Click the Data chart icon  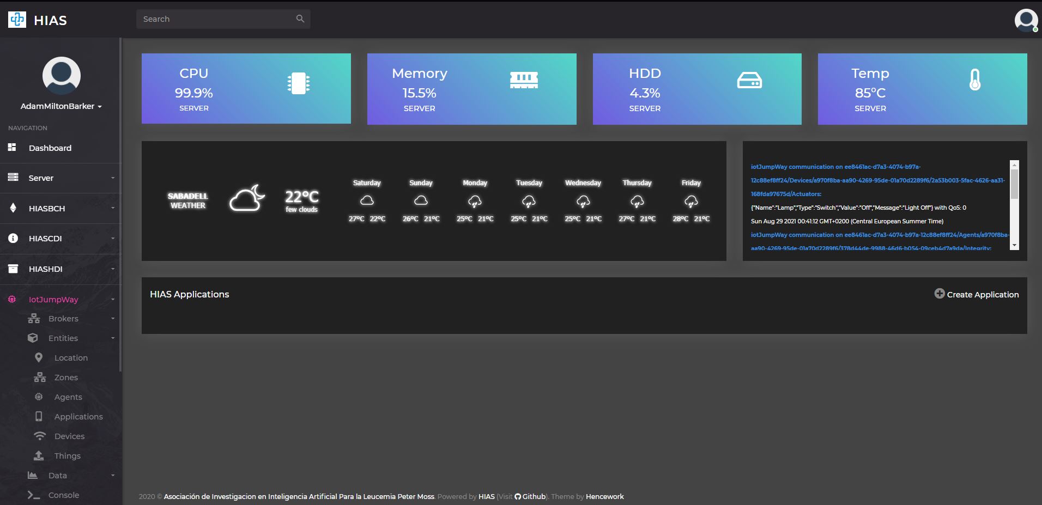[33, 475]
